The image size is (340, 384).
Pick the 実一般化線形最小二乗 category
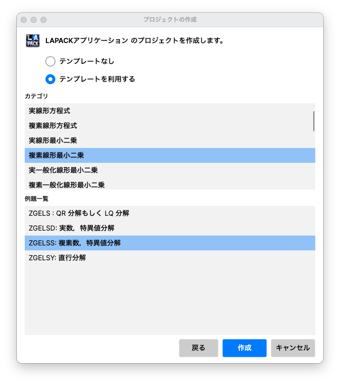pyautogui.click(x=170, y=170)
